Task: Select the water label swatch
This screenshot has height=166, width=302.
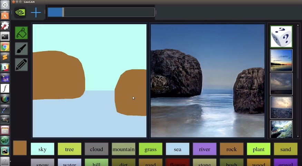Action: (69, 162)
